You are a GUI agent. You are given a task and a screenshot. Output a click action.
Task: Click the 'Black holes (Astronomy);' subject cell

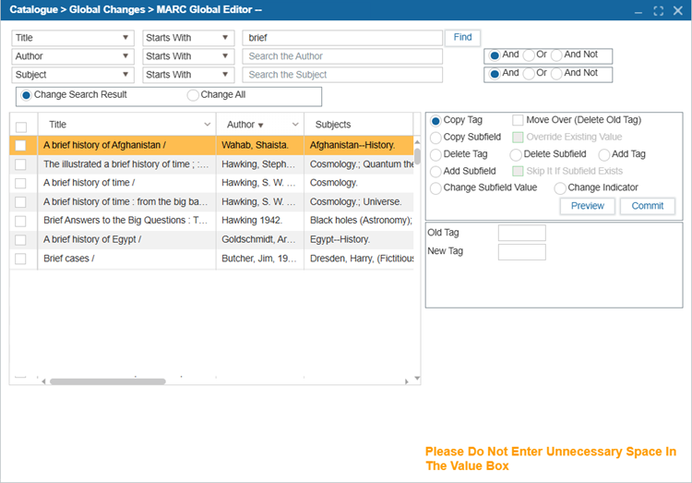coord(359,221)
